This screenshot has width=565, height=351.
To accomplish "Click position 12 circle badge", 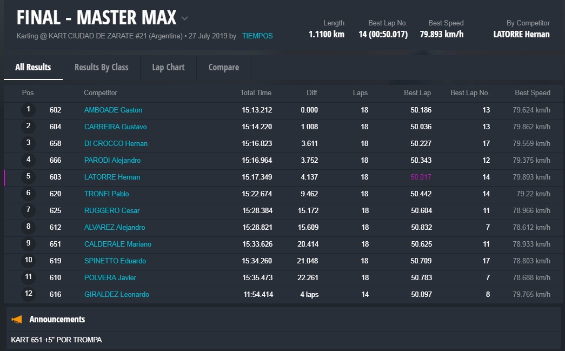I will click(x=28, y=294).
